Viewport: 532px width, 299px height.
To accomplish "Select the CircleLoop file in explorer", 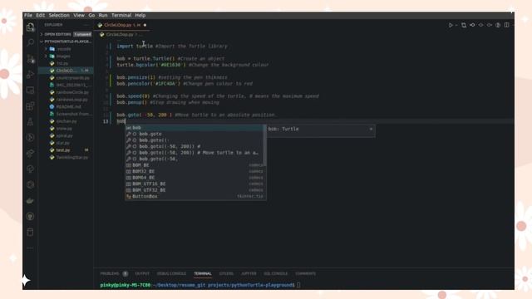I will (x=66, y=71).
